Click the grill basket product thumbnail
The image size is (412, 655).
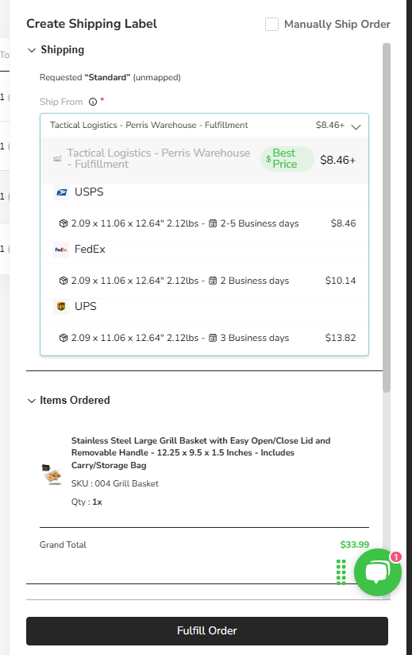point(52,474)
